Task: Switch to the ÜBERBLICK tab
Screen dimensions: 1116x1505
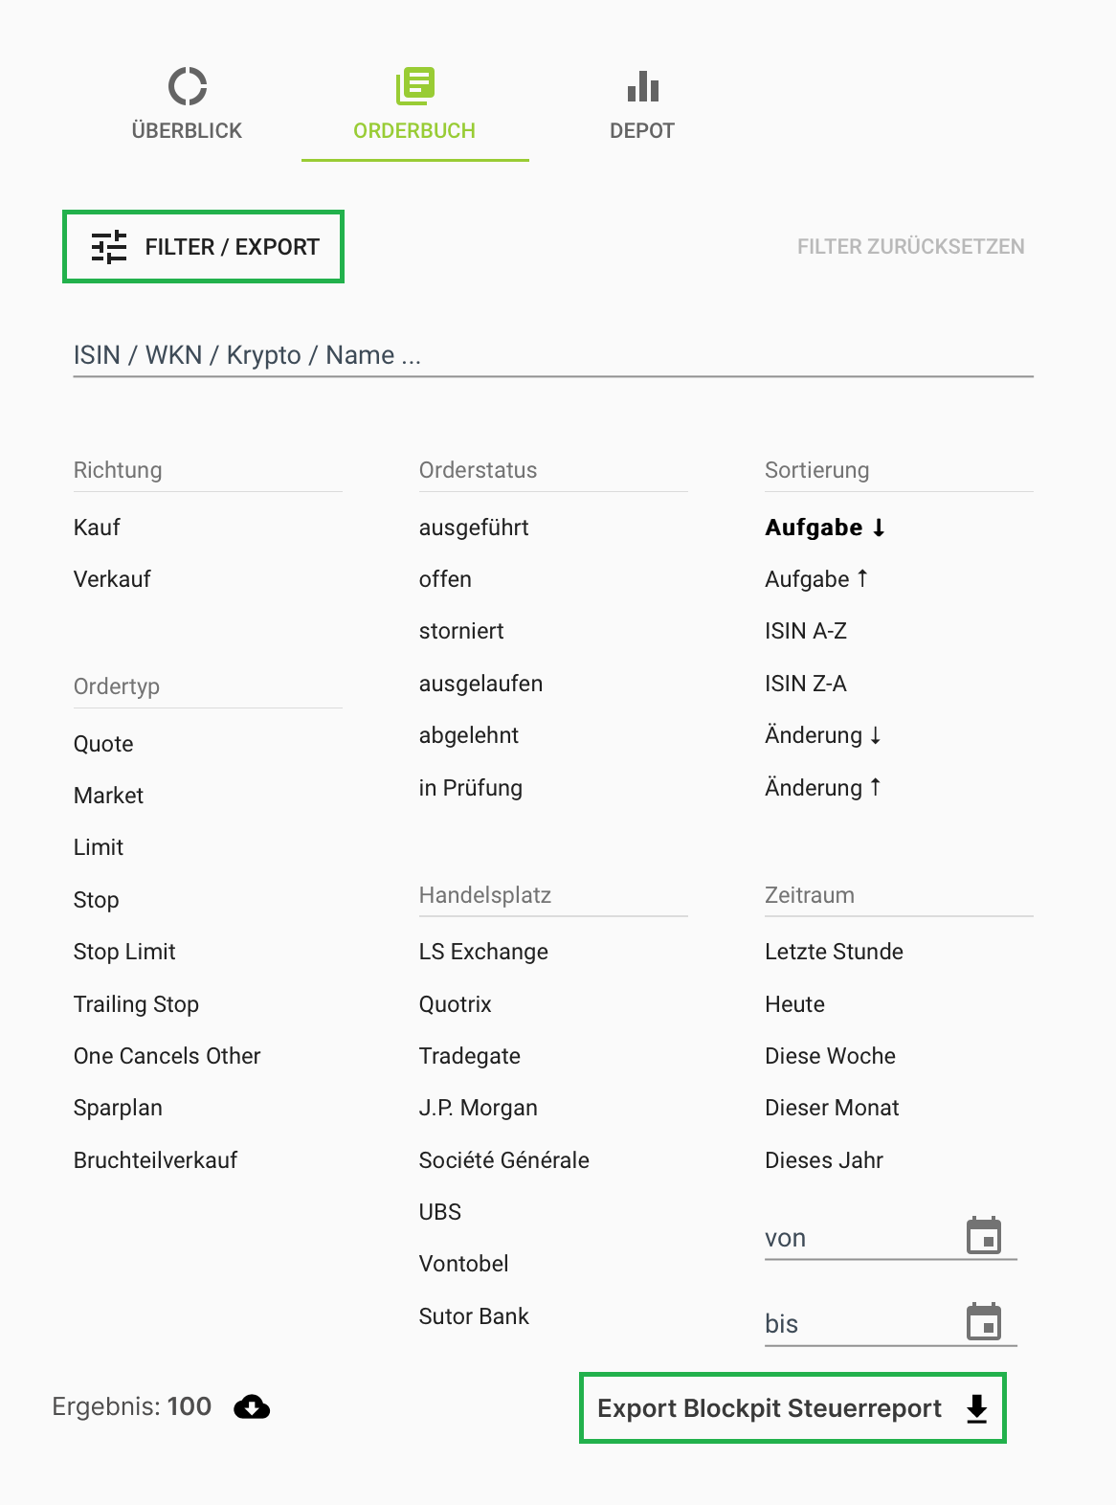Action: click(x=187, y=130)
